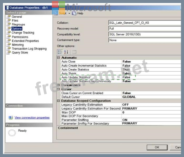Select the Options page
Viewport: 184px width, 157px height.
(17, 29)
